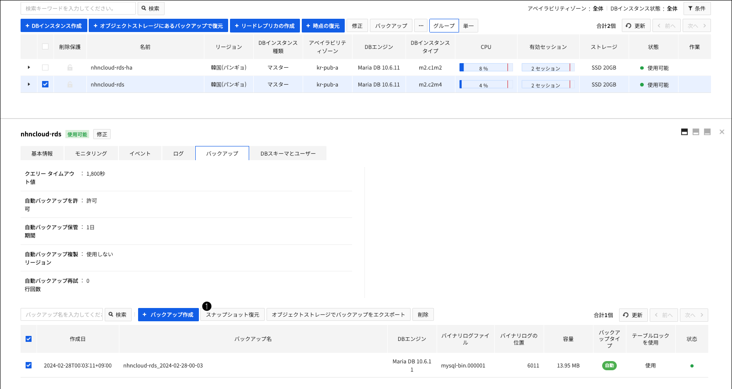Check the nhncloud-rds-ha row checkbox
Screen dimensions: 732x389
click(x=45, y=67)
